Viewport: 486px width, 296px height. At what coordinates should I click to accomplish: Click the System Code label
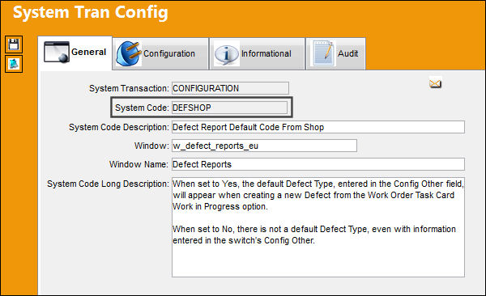coord(142,108)
